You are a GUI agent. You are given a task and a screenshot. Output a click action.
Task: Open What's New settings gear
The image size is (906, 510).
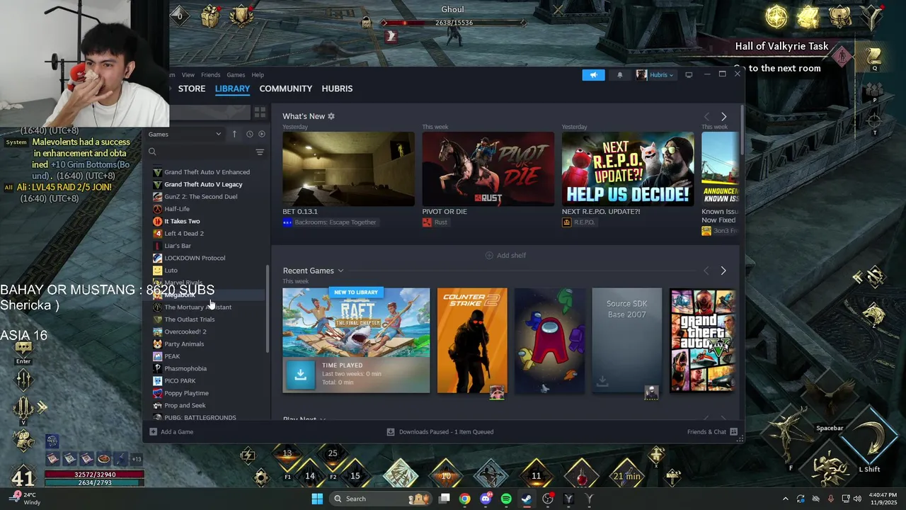pos(331,116)
